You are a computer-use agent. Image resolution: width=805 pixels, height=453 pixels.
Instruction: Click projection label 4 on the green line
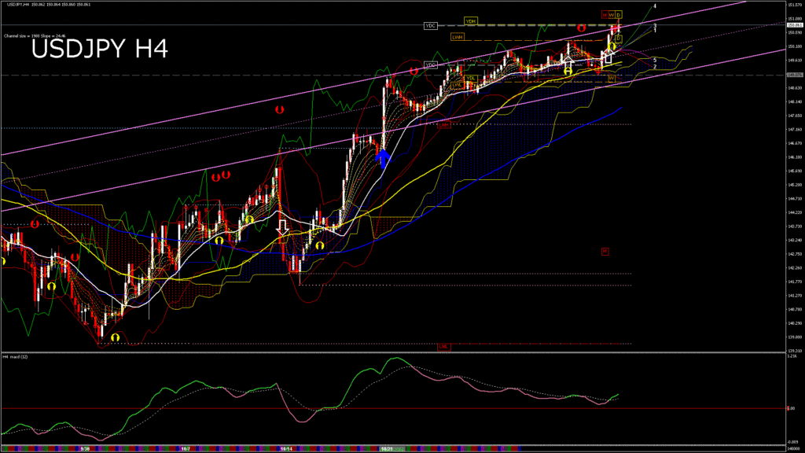click(655, 6)
